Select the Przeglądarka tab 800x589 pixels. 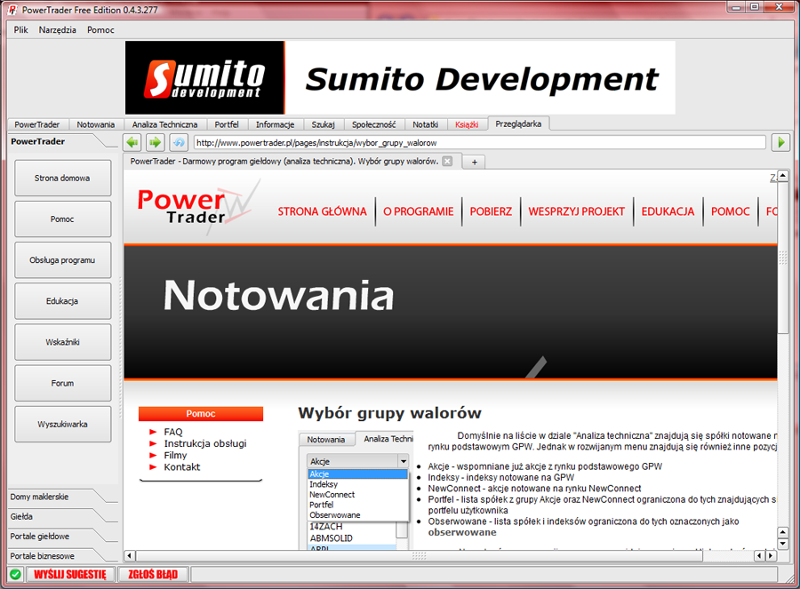click(x=518, y=123)
